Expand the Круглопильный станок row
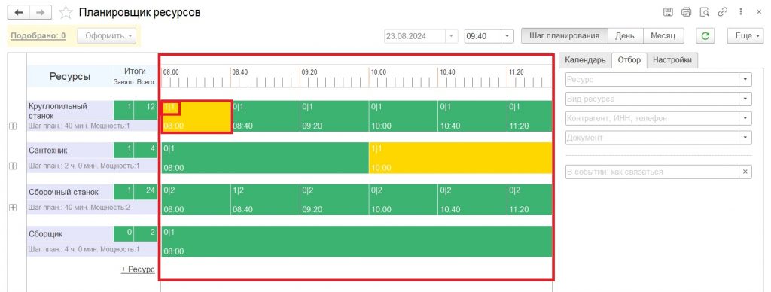This screenshot has width=771, height=292. [x=13, y=126]
